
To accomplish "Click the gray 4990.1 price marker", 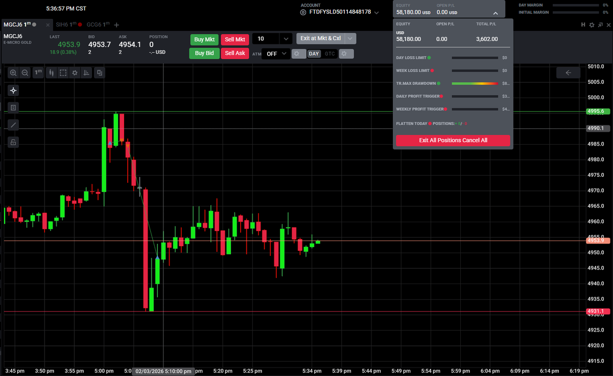I will tap(597, 128).
